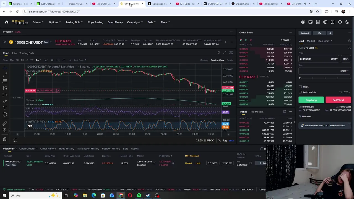Select the crosshair cursor drawing tool
The height and width of the screenshot is (199, 354).
pyautogui.click(x=5, y=68)
